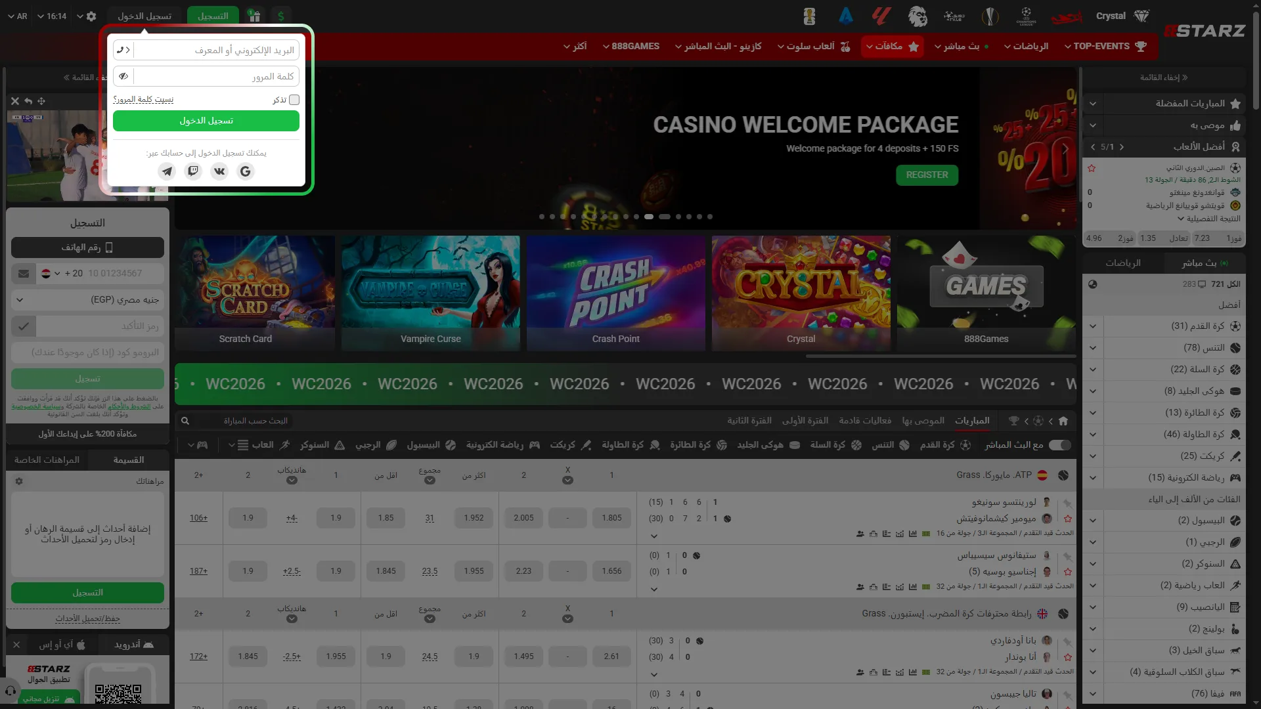Image resolution: width=1261 pixels, height=709 pixels.
Task: Open the Serie A shortcut icon
Action: pos(846,16)
